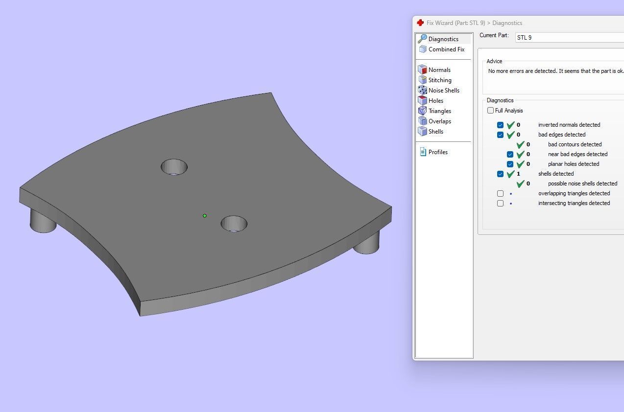This screenshot has width=624, height=412.
Task: Click the Holes cube icon
Action: coord(422,101)
